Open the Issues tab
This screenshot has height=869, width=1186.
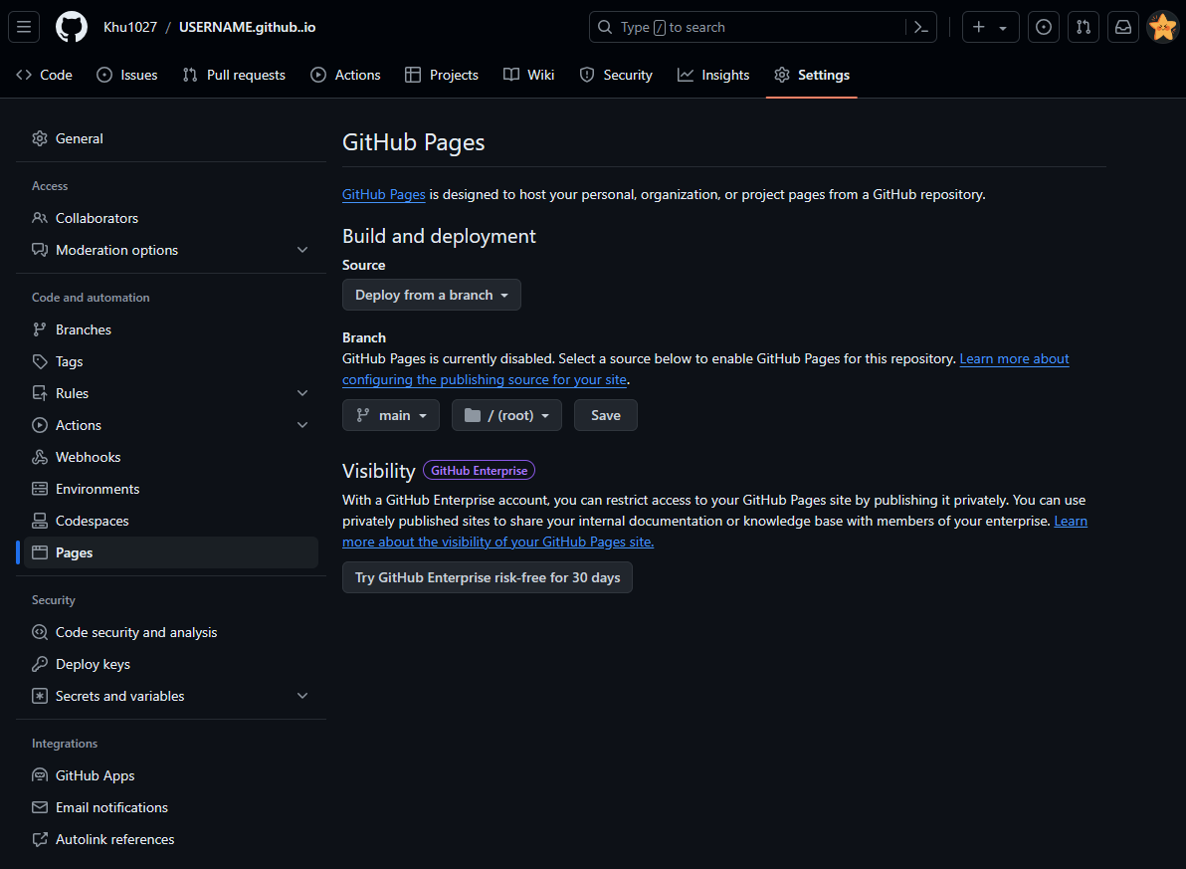(x=127, y=75)
